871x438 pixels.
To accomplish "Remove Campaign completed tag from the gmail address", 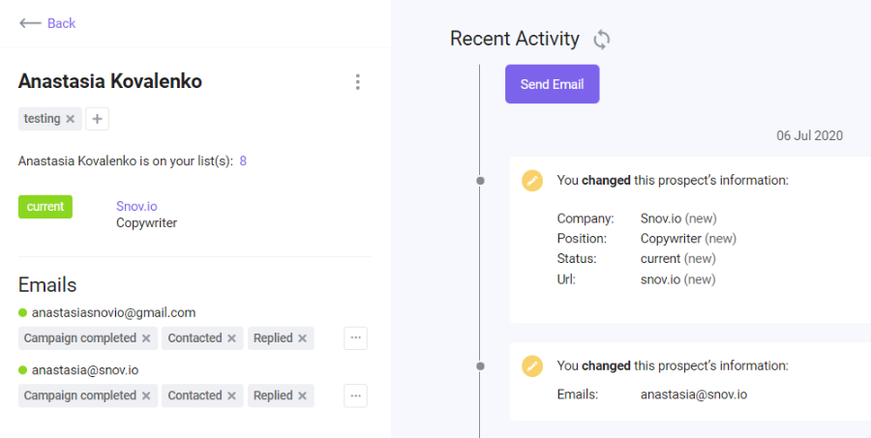I will pyautogui.click(x=146, y=338).
